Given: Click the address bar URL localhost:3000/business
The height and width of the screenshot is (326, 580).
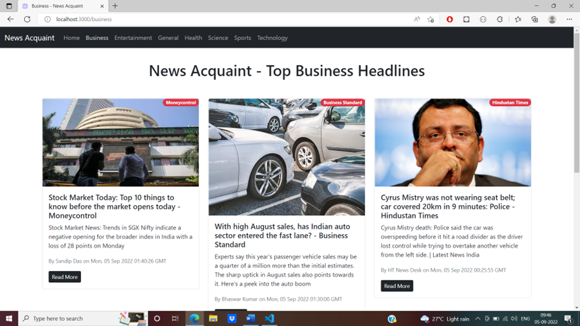Looking at the screenshot, I should click(84, 19).
